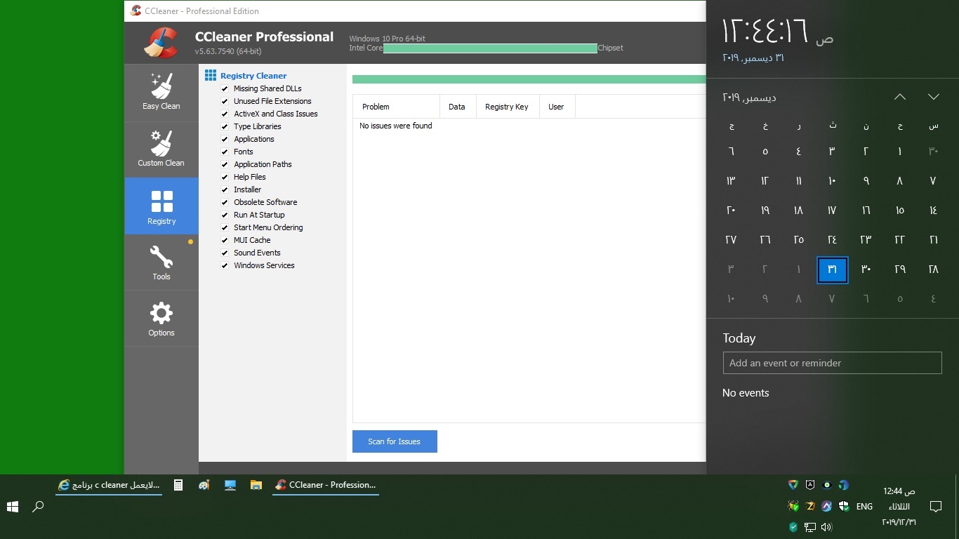Open Calculator from the taskbar
The image size is (959, 539).
click(178, 485)
